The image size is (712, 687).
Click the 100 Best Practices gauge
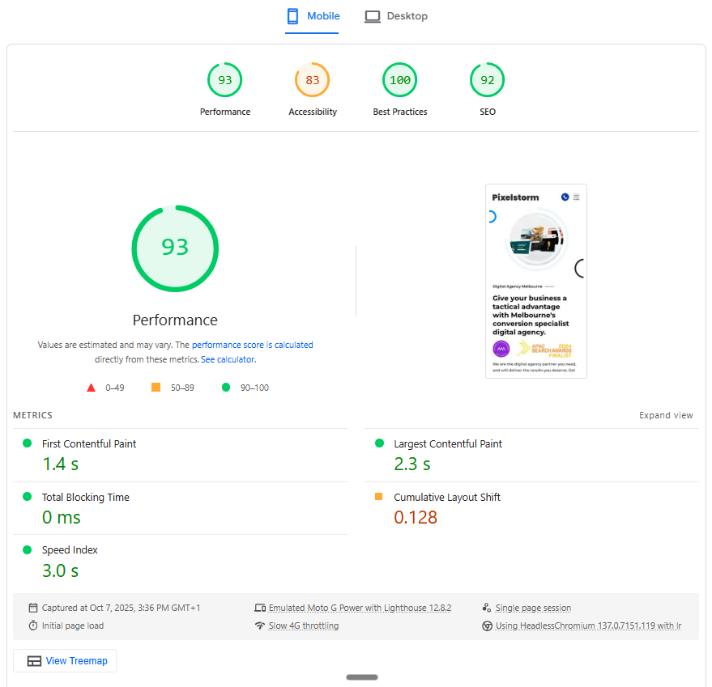[399, 79]
